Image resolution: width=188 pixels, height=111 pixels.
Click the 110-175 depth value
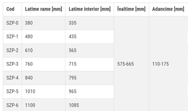(160, 64)
